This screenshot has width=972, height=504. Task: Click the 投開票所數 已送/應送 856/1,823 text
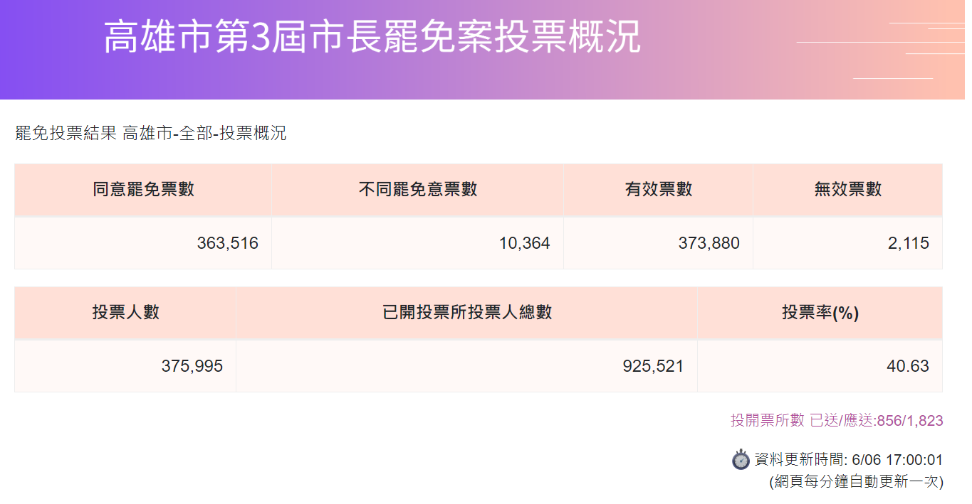tap(837, 421)
